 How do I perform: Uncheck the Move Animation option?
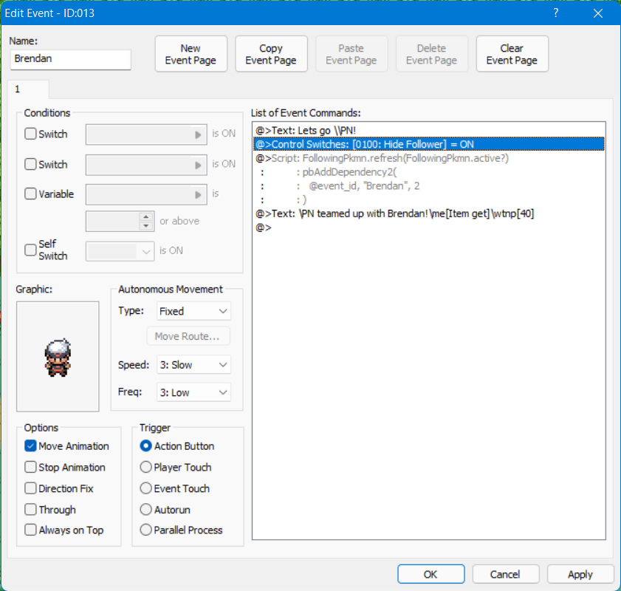(31, 446)
